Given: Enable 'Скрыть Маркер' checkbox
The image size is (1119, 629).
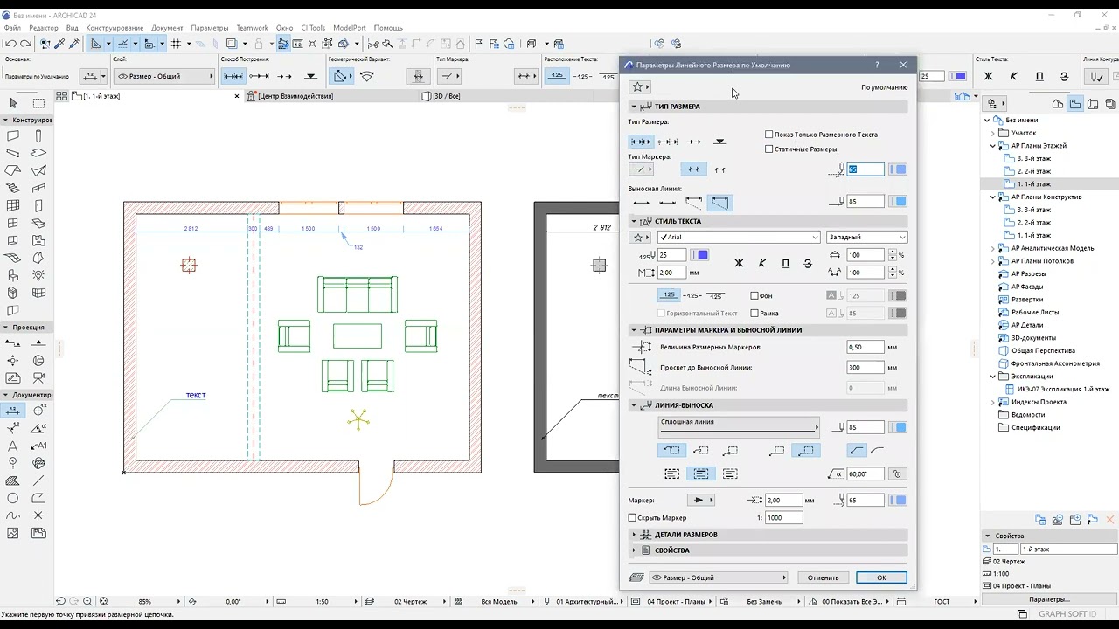Looking at the screenshot, I should tap(632, 518).
